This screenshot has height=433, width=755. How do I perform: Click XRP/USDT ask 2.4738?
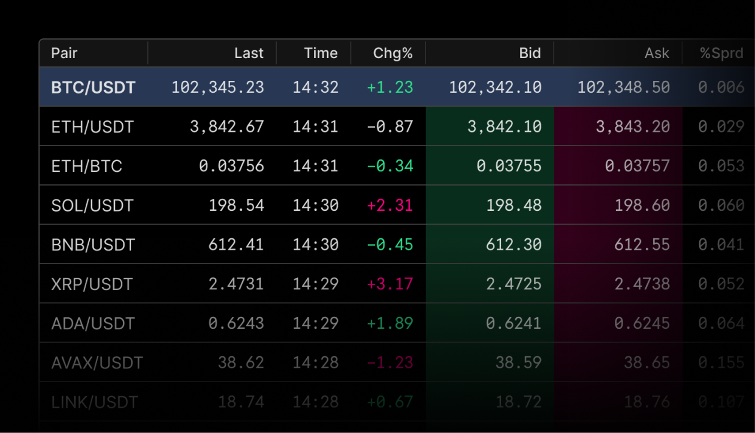pos(642,284)
